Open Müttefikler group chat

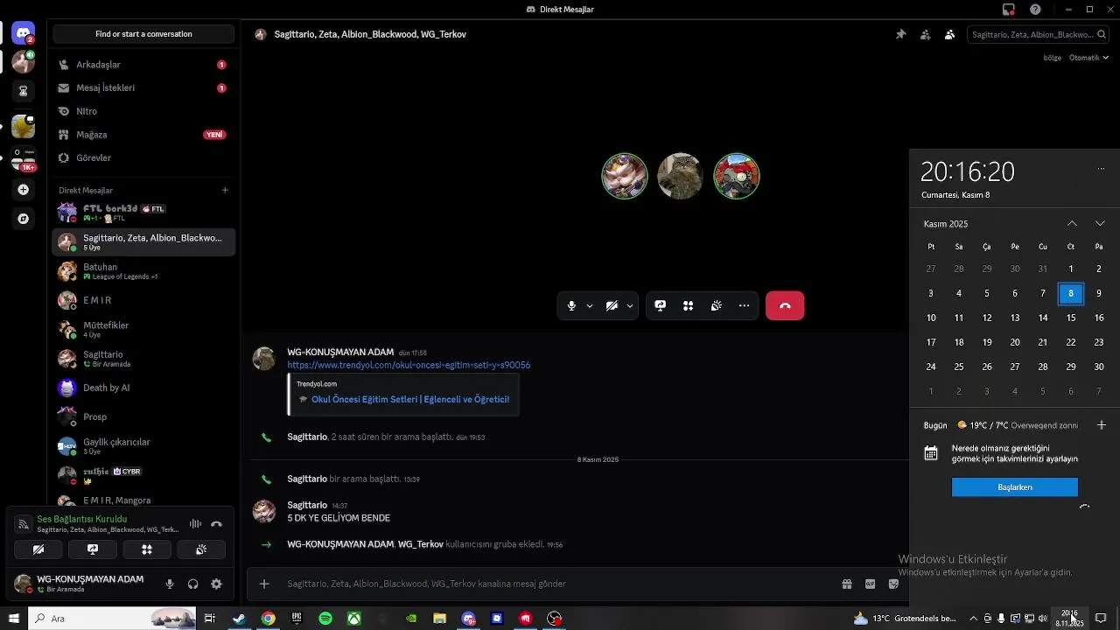pos(143,330)
